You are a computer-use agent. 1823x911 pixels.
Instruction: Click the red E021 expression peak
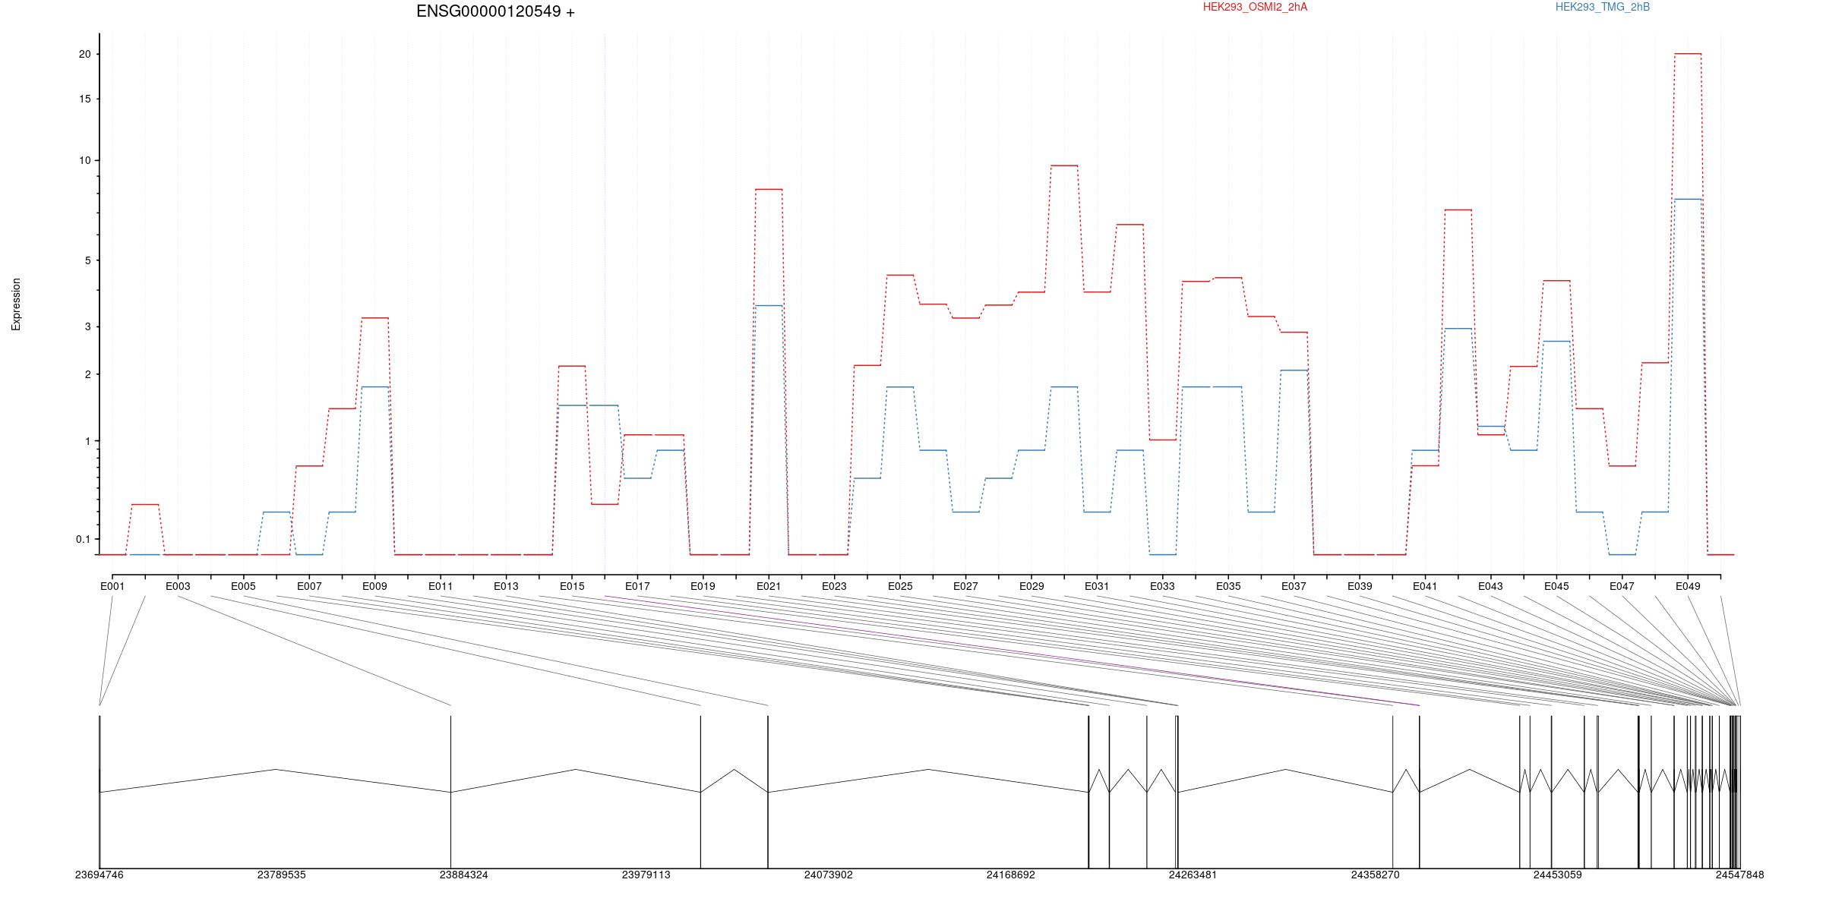coord(769,189)
